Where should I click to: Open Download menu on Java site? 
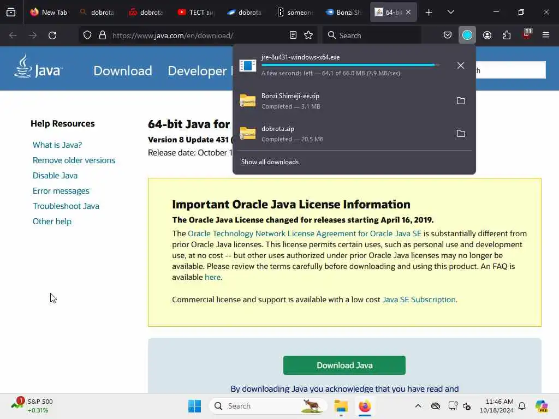123,70
